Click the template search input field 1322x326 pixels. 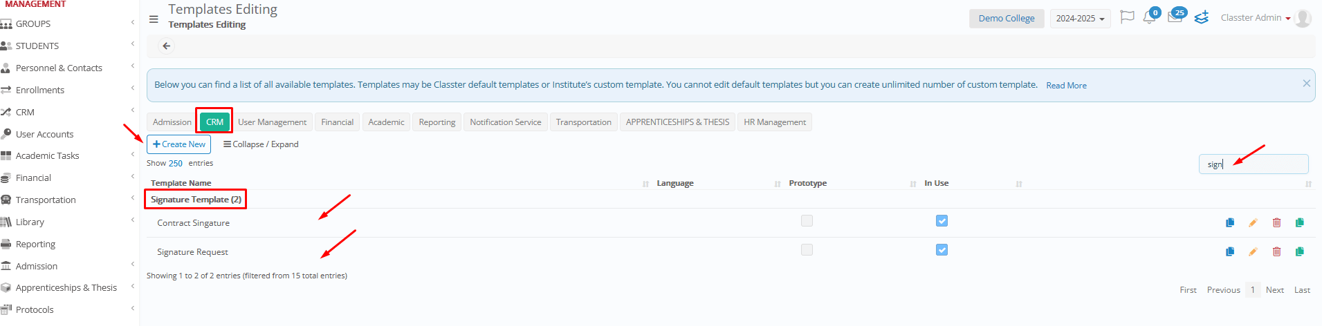(x=1253, y=164)
